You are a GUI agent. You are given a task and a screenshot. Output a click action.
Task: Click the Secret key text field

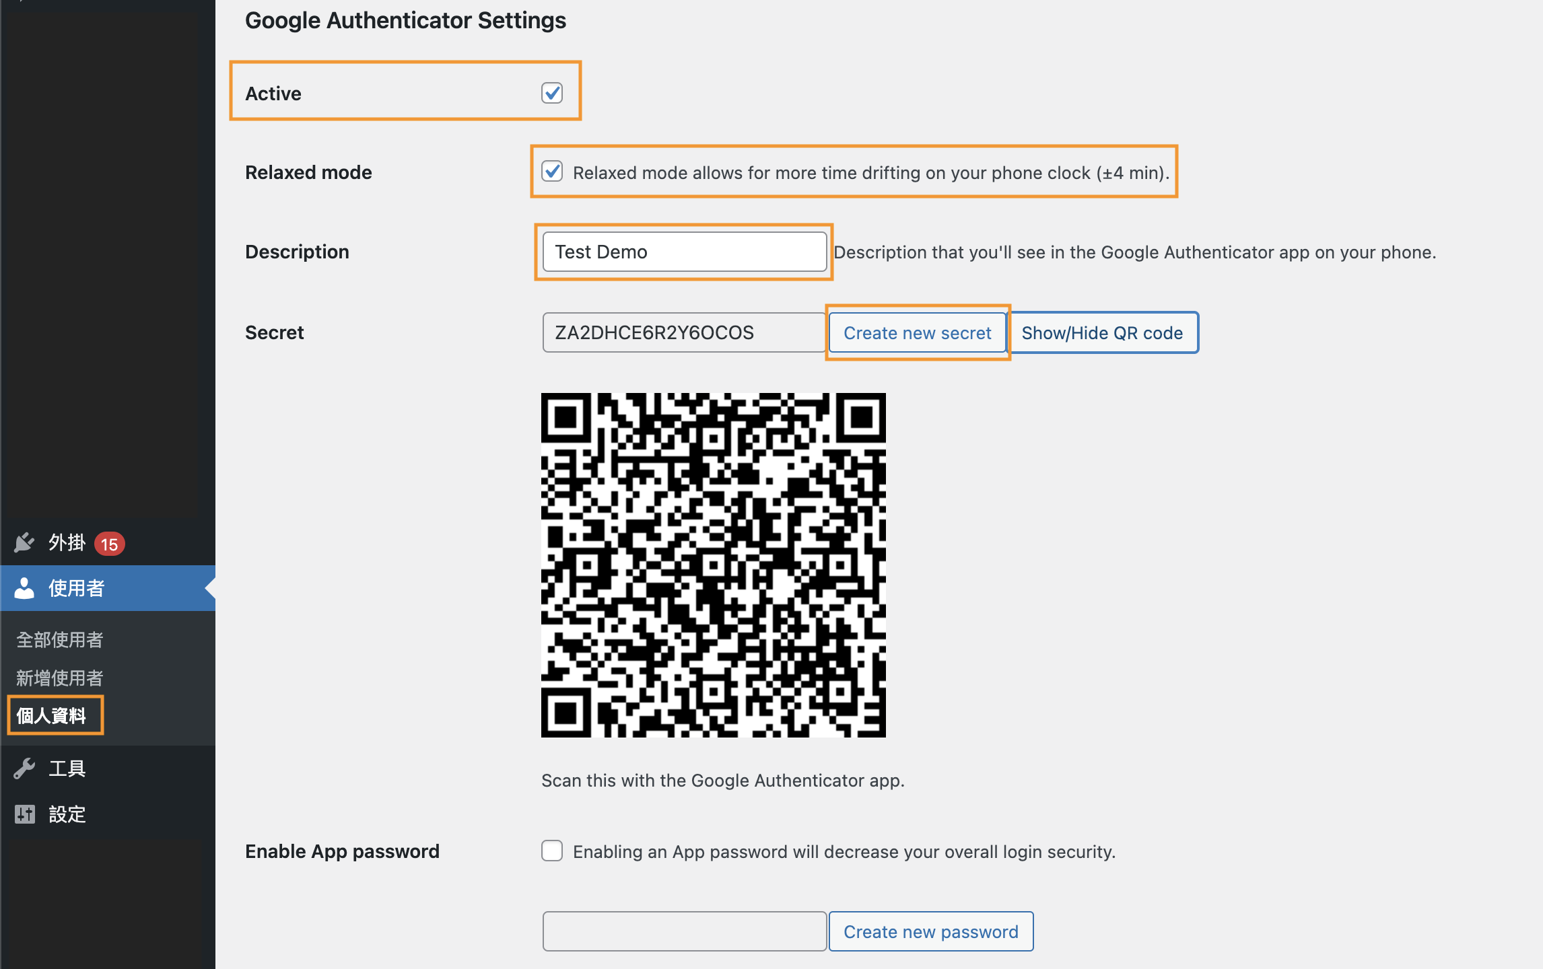click(683, 332)
